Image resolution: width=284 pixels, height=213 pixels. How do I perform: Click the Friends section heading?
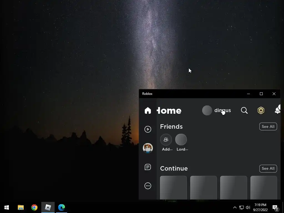coord(171,126)
